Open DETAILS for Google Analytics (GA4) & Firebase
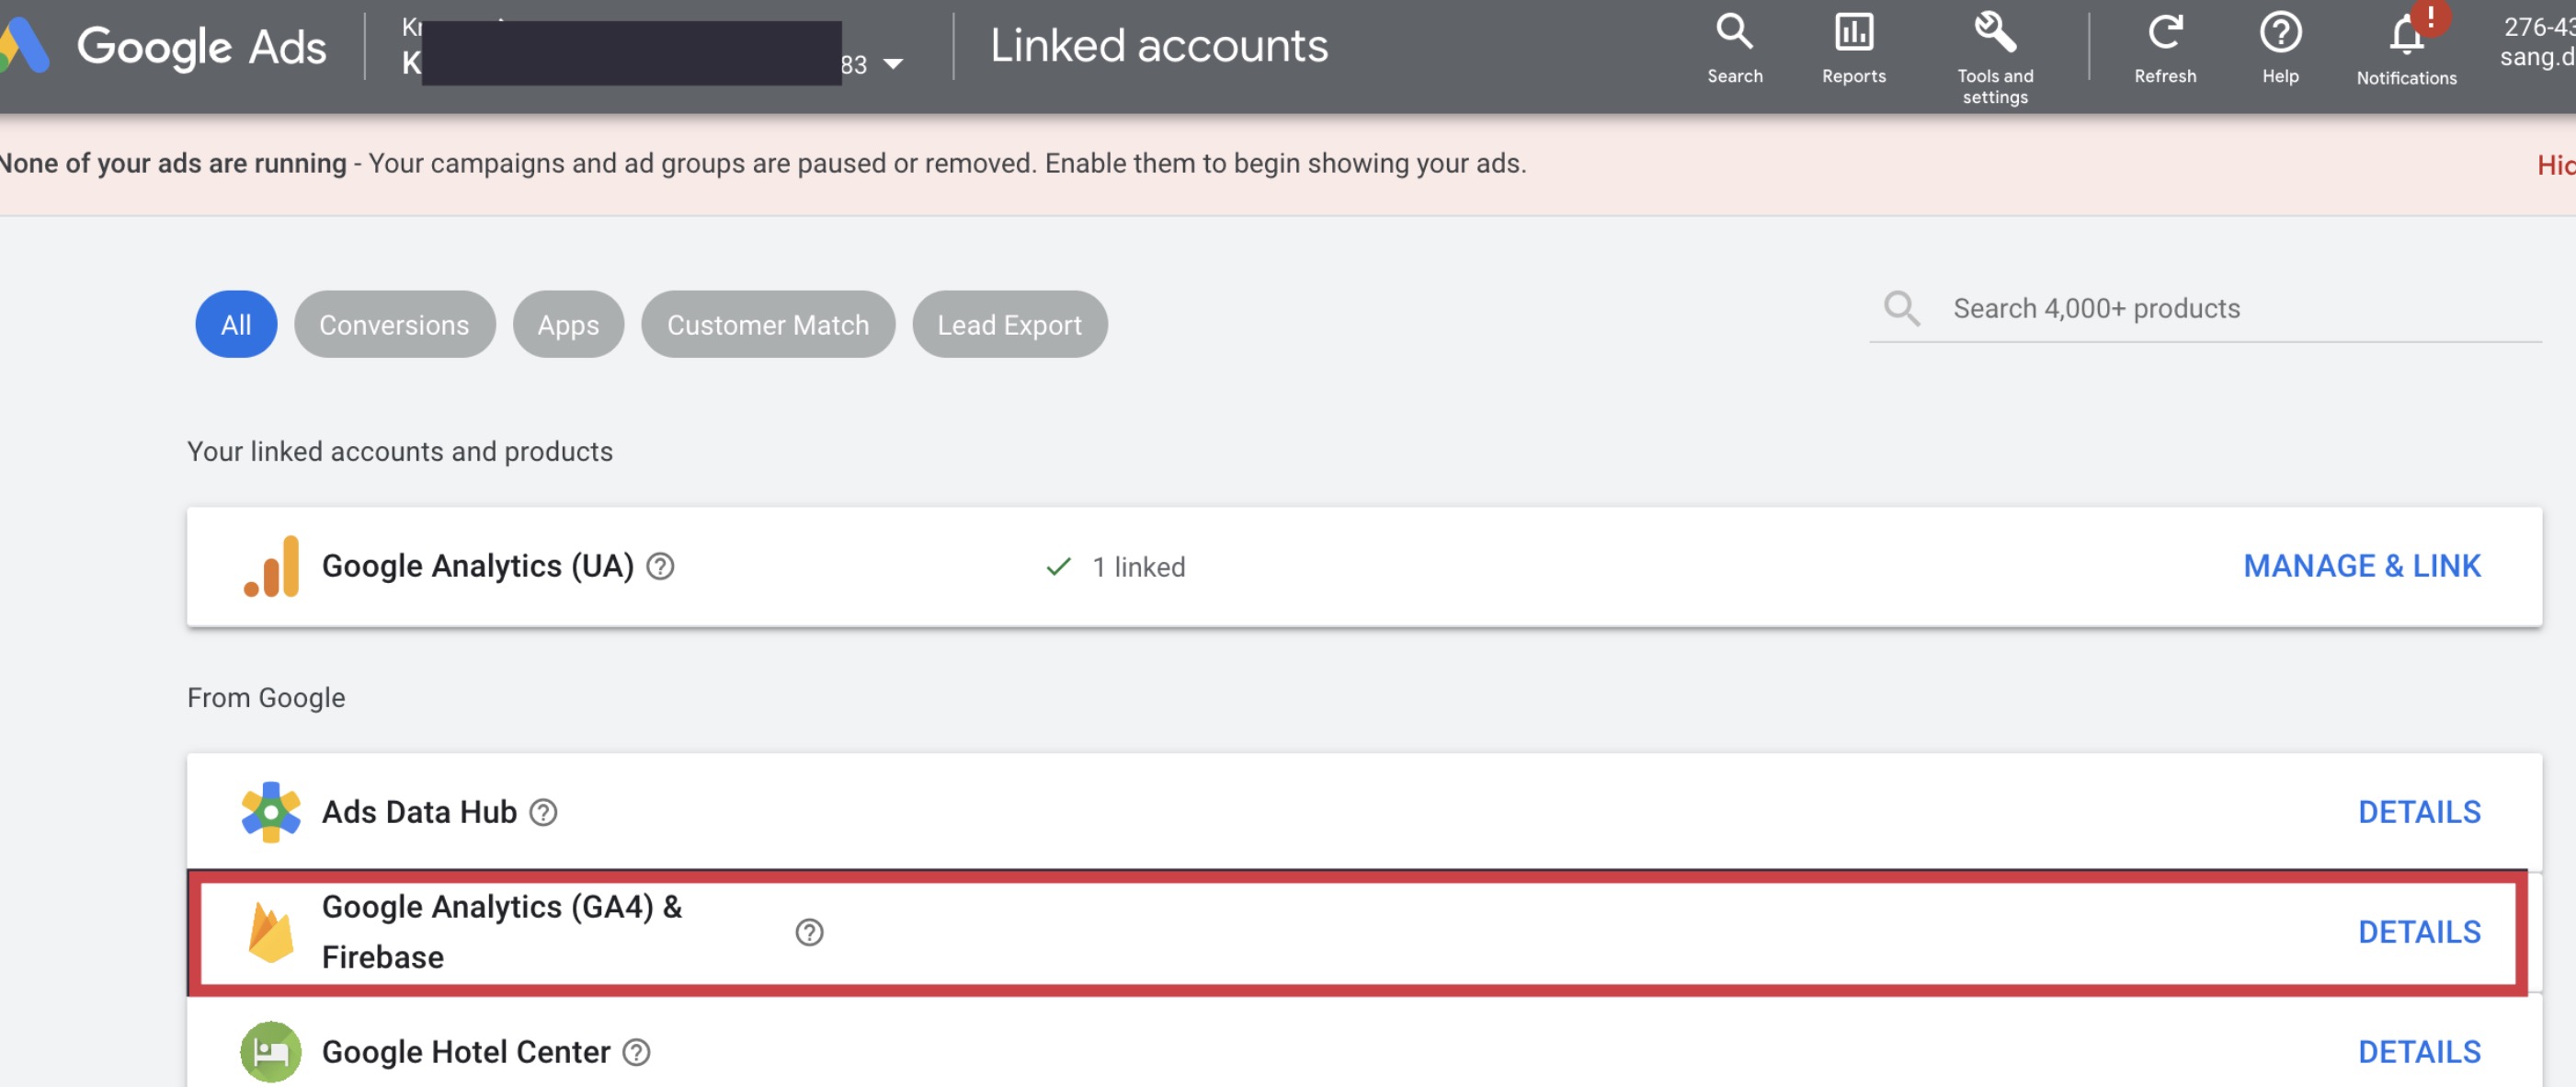 click(2418, 932)
